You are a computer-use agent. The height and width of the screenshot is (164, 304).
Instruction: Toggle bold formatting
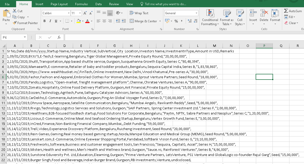(44, 21)
